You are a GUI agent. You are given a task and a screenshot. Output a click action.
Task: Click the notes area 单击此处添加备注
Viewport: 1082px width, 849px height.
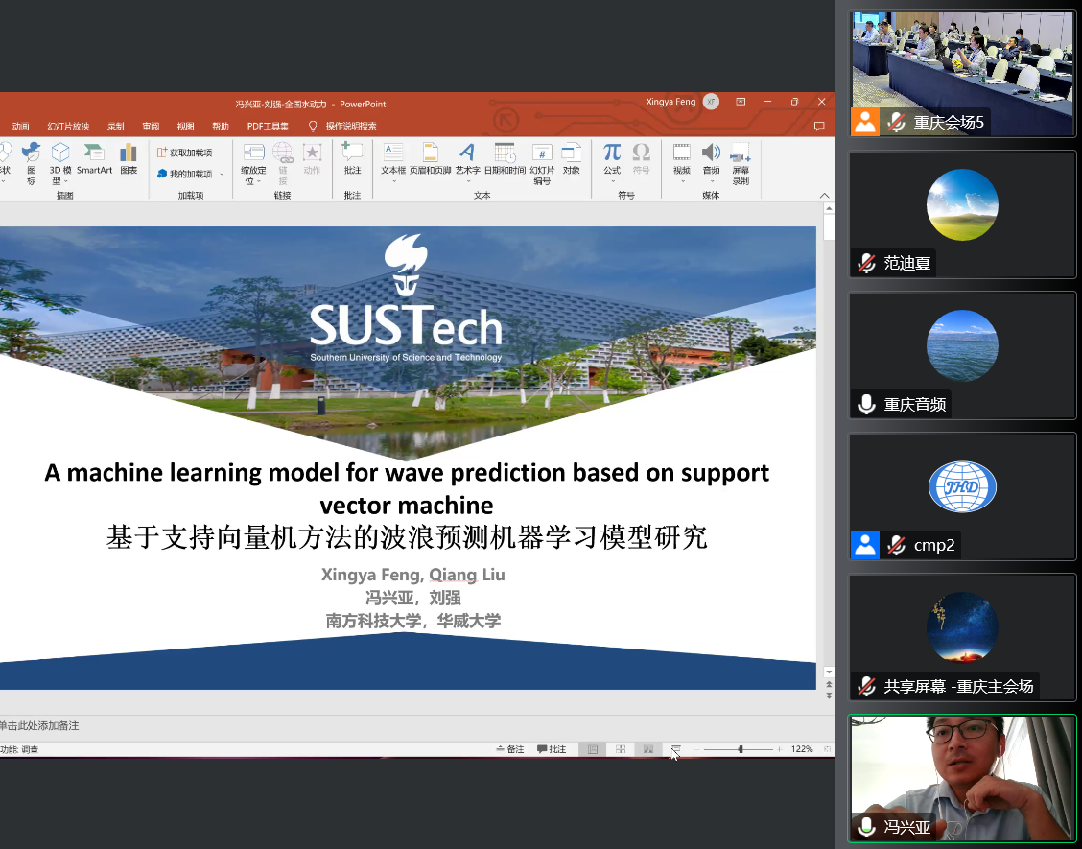coord(39,726)
